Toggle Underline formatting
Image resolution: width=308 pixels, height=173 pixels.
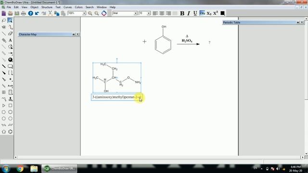click(195, 13)
